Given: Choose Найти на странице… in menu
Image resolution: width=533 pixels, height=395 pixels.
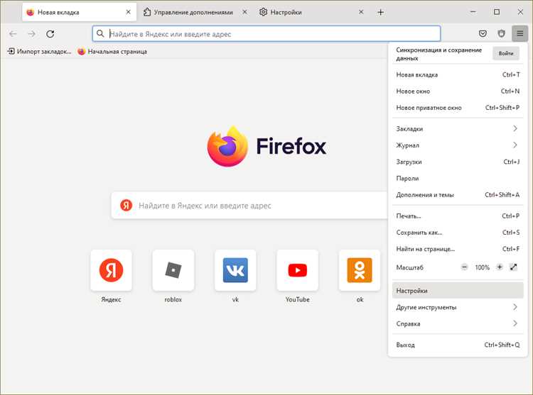Looking at the screenshot, I should [458, 249].
